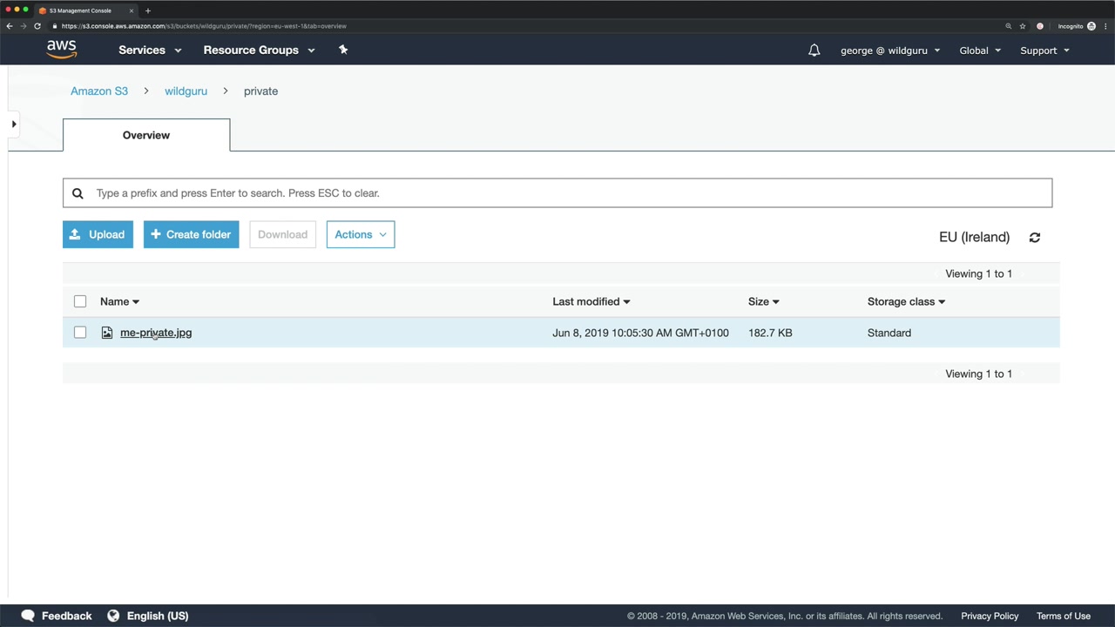The width and height of the screenshot is (1115, 627).
Task: Expand the Actions dropdown button
Action: (361, 234)
